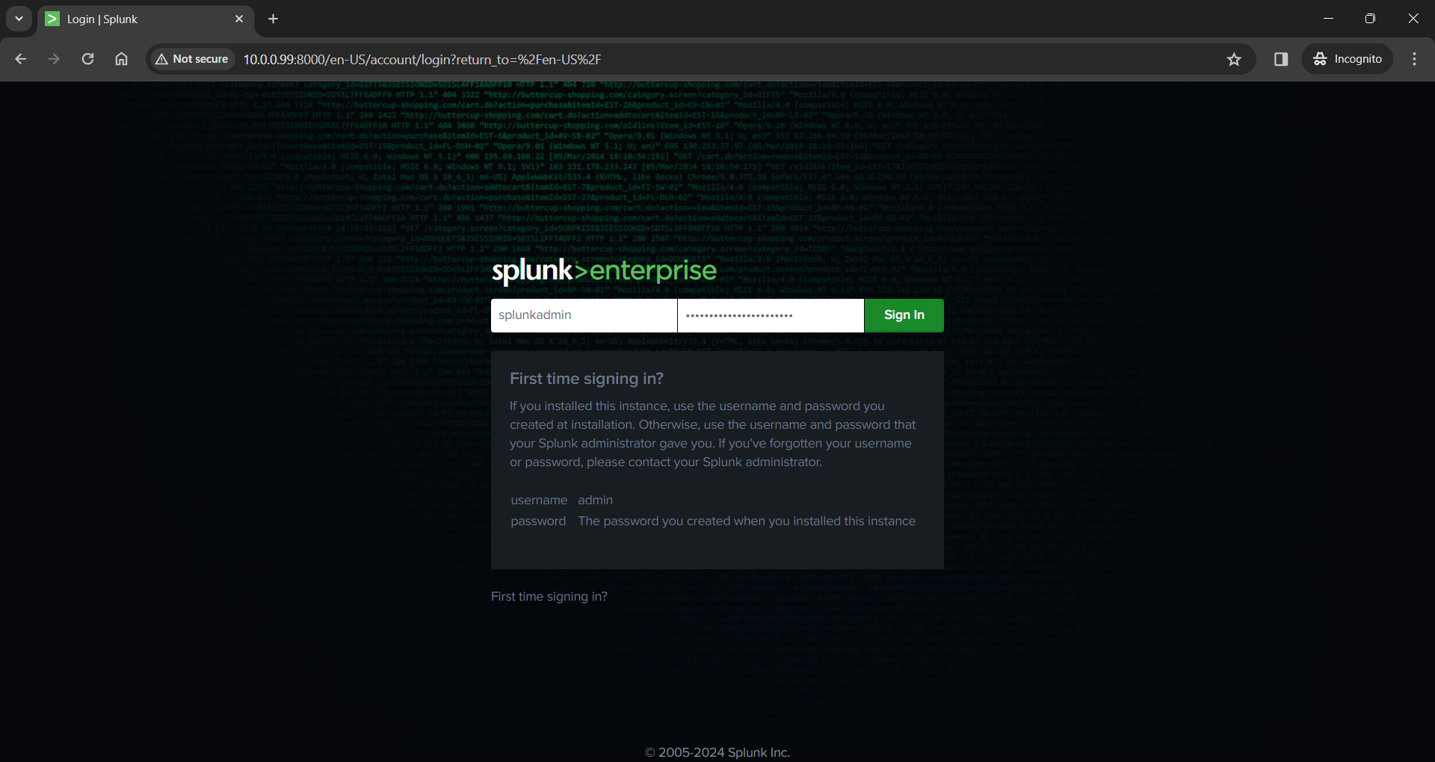Click the browser back arrow
Viewport: 1435px width, 762px height.
tap(21, 59)
